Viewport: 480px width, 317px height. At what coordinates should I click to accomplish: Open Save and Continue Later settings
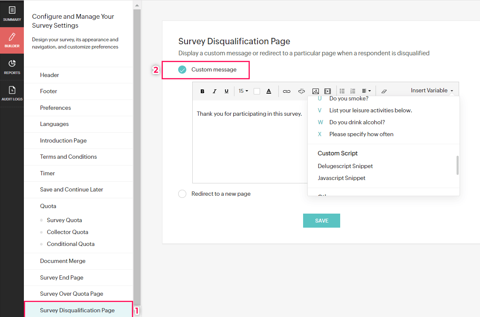coord(78,189)
